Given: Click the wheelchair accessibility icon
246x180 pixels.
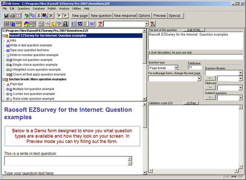Looking at the screenshot, I should click(80, 24).
